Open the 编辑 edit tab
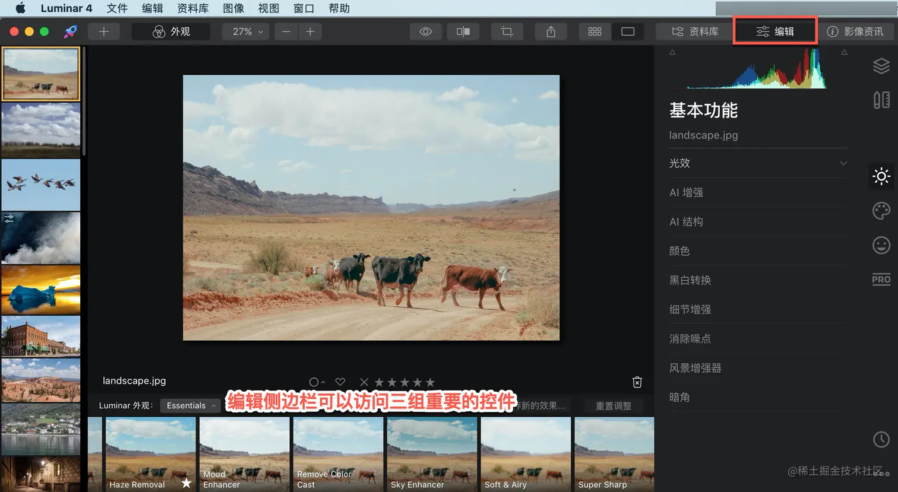 click(x=775, y=31)
